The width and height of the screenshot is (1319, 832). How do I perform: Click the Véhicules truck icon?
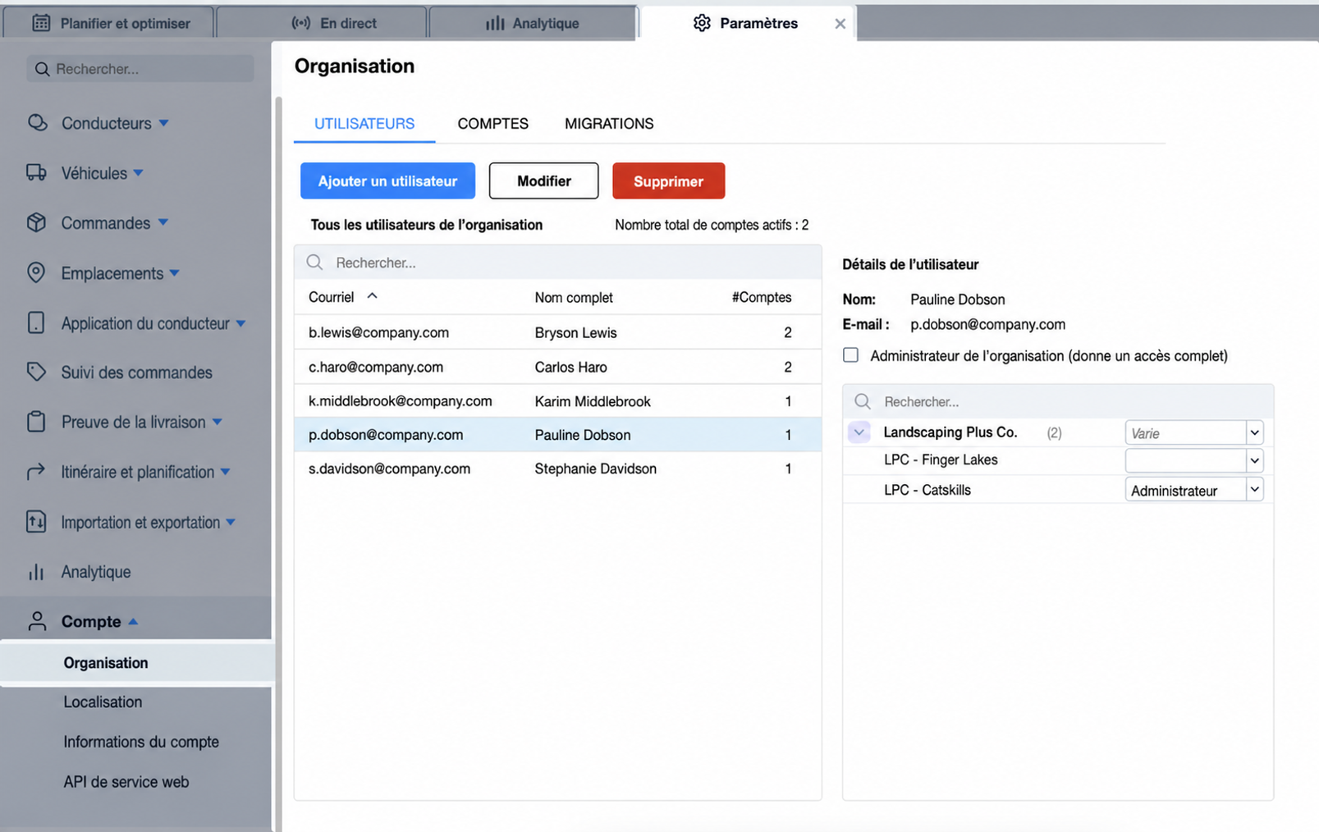pos(36,173)
